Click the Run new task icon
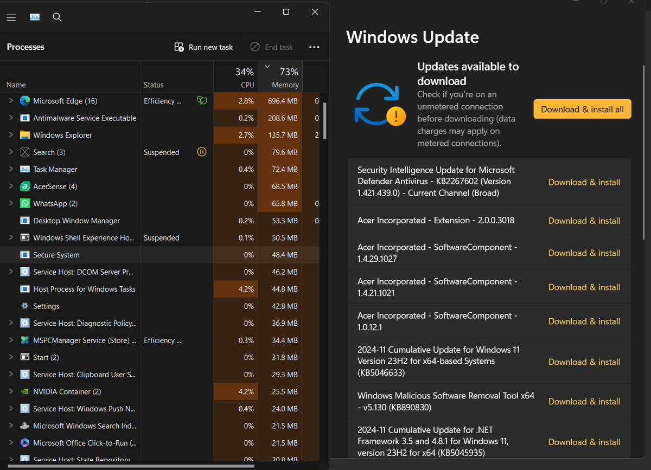Image resolution: width=651 pixels, height=470 pixels. coord(179,47)
